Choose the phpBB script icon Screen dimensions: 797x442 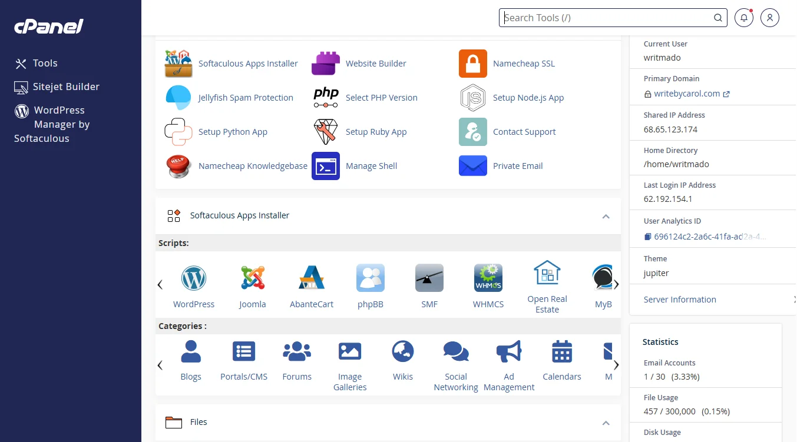coord(371,278)
